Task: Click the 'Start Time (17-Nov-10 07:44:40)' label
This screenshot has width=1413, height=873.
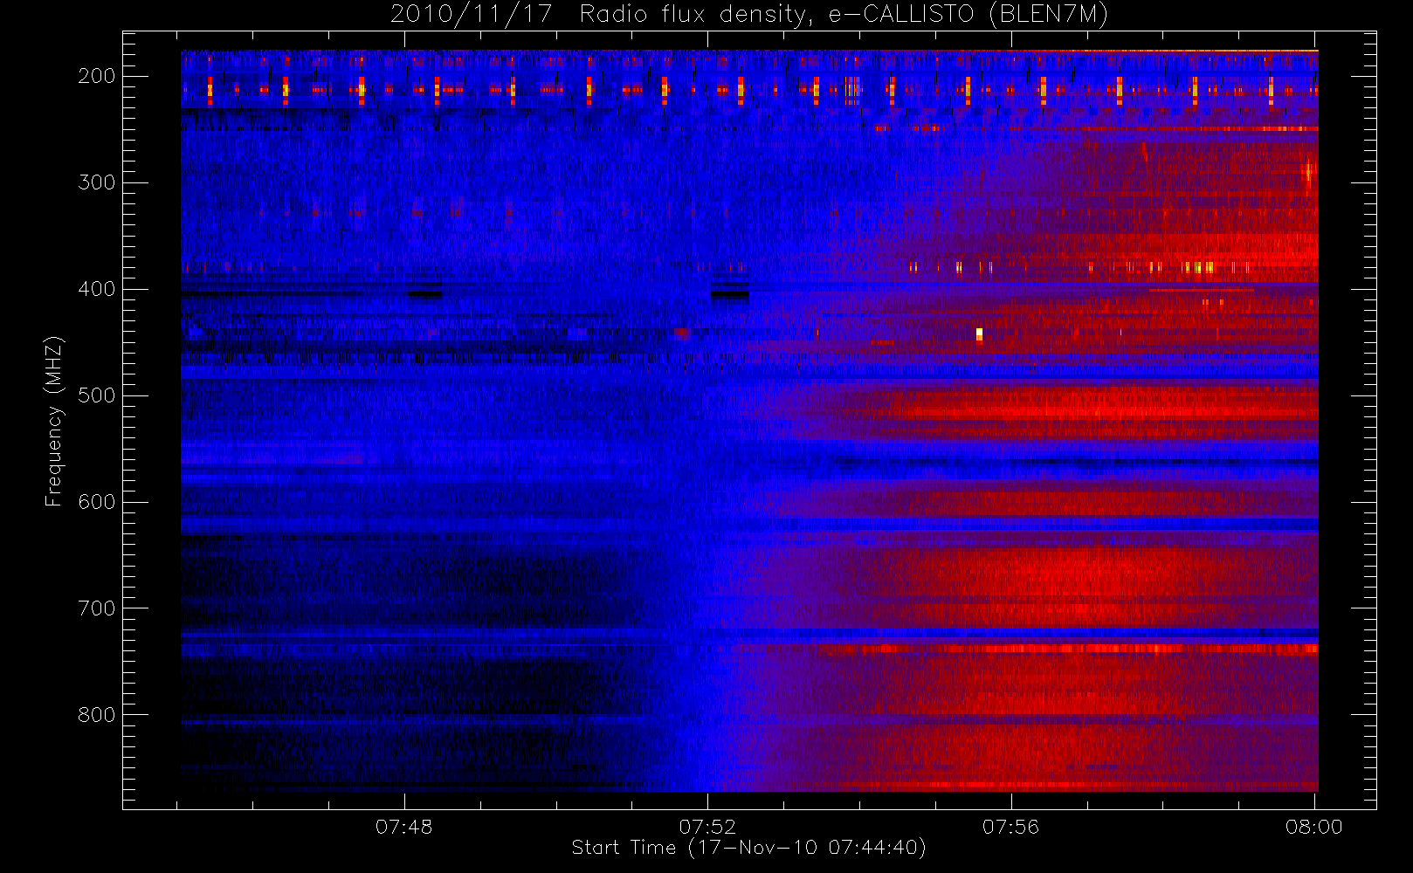Action: tap(748, 848)
